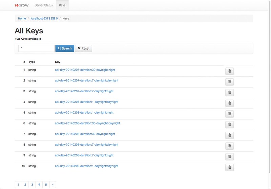271x189 pixels.
Task: Click the rebrow logo
Action: (x=22, y=5)
